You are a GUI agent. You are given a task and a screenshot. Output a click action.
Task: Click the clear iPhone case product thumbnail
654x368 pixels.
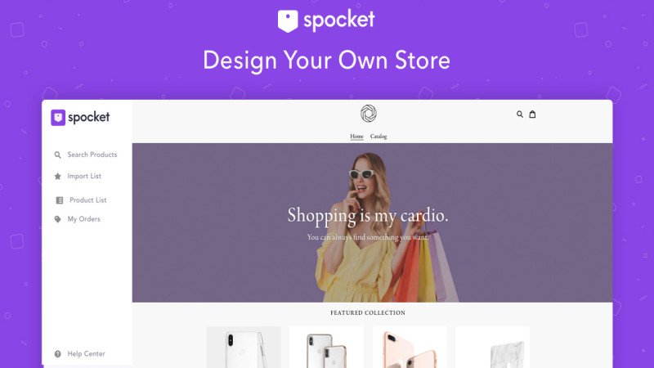[x=244, y=347]
